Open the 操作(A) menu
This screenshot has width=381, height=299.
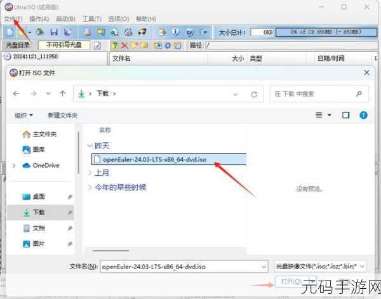point(39,18)
